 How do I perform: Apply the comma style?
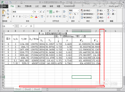[78, 14]
